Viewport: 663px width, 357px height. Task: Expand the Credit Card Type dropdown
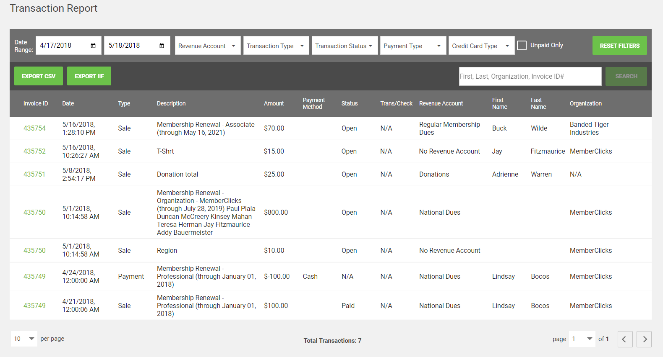click(481, 46)
